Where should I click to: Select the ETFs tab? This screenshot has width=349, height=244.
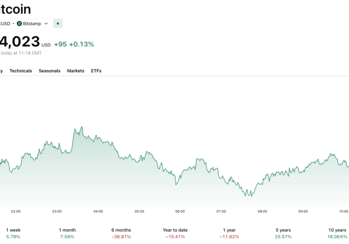coord(96,71)
